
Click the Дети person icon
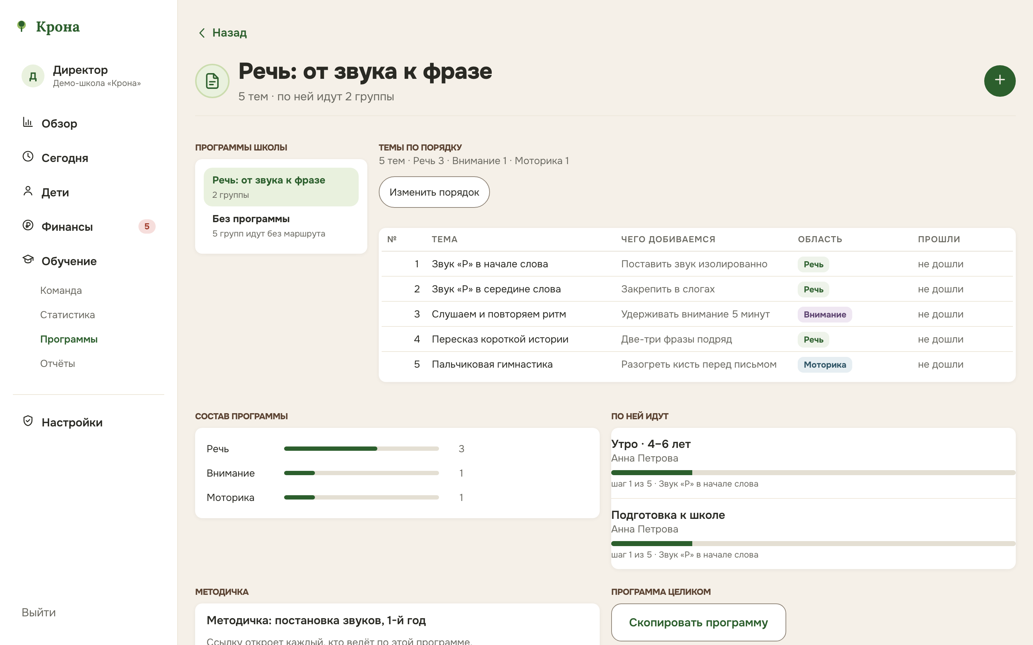pos(28,191)
